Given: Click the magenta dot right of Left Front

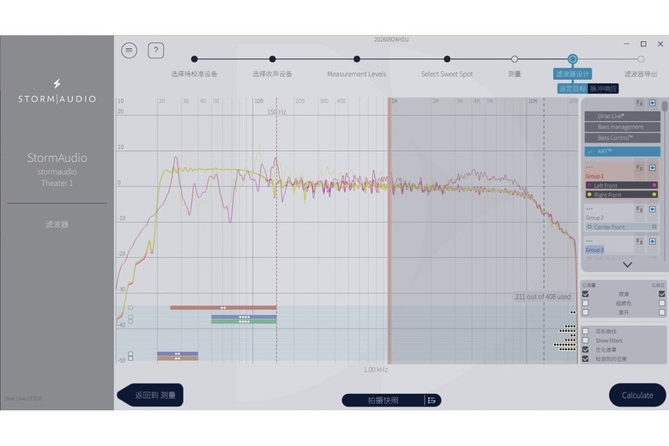Looking at the screenshot, I should pos(654,185).
